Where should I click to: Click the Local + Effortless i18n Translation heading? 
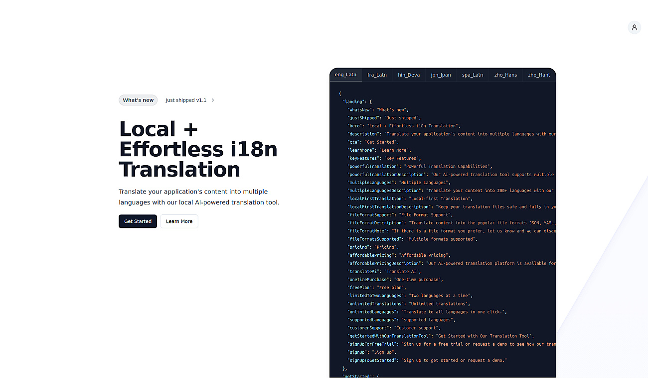(x=198, y=149)
